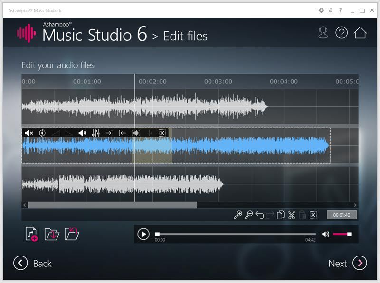
Task: Trim to selection start marker icon
Action: 123,133
